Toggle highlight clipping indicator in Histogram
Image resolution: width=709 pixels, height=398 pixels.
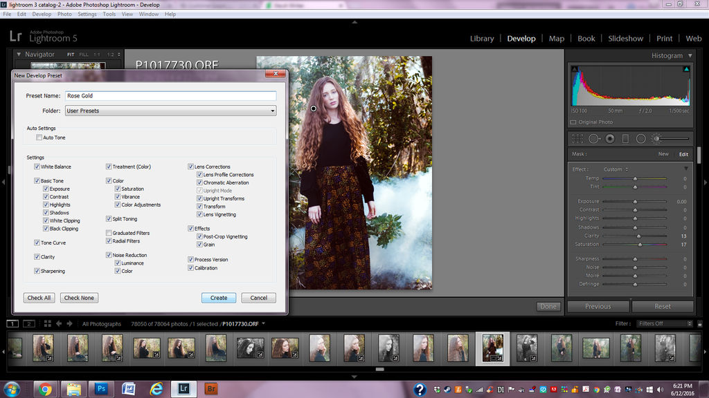(686, 69)
